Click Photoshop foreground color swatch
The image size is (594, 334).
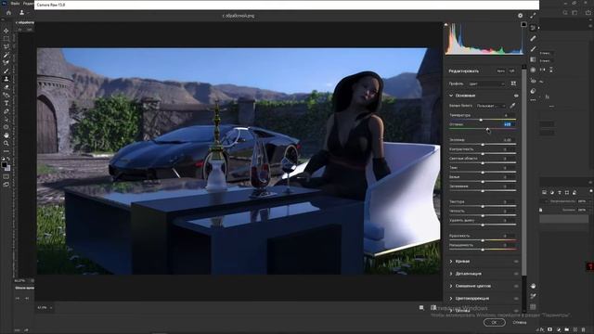pos(4,165)
